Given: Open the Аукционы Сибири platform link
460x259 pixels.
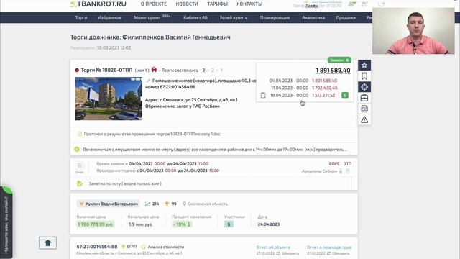Looking at the screenshot, I should (319, 171).
